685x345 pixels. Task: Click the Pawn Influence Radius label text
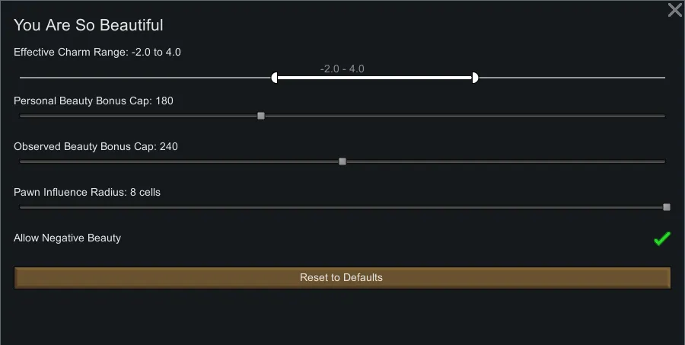click(87, 193)
